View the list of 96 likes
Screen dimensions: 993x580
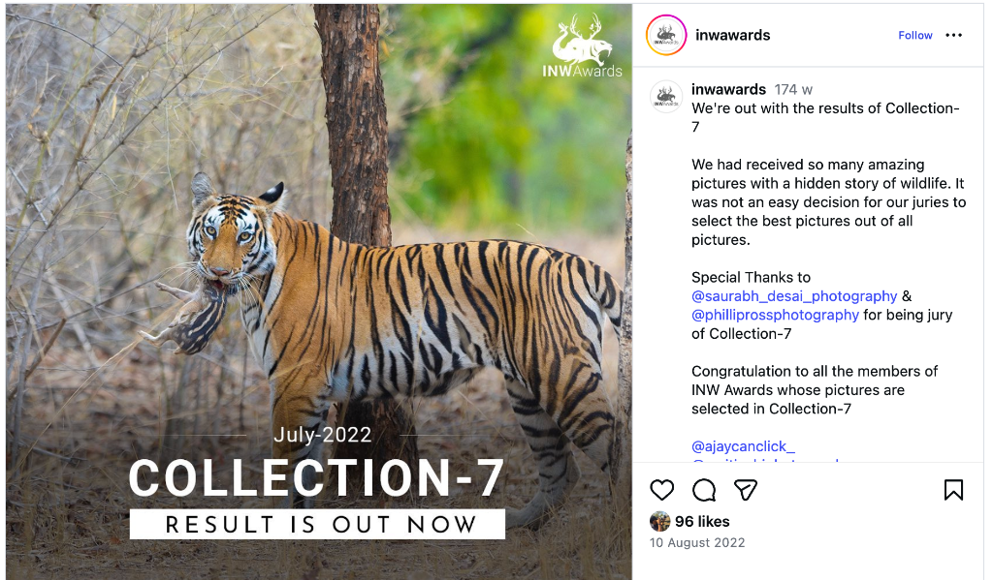[x=702, y=522]
